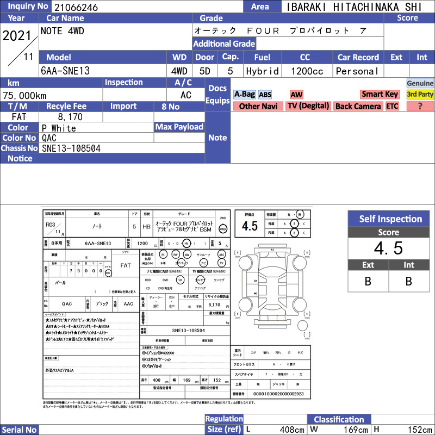This screenshot has height=435, width=435.
Task: Click the height value 152cm
Action: pos(420,430)
